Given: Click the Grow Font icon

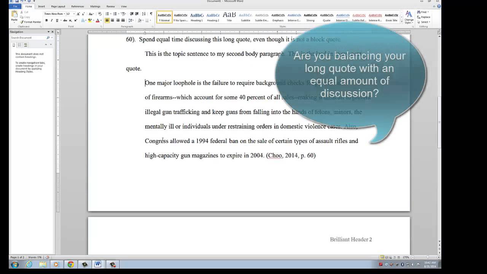Looking at the screenshot, I should (x=78, y=14).
